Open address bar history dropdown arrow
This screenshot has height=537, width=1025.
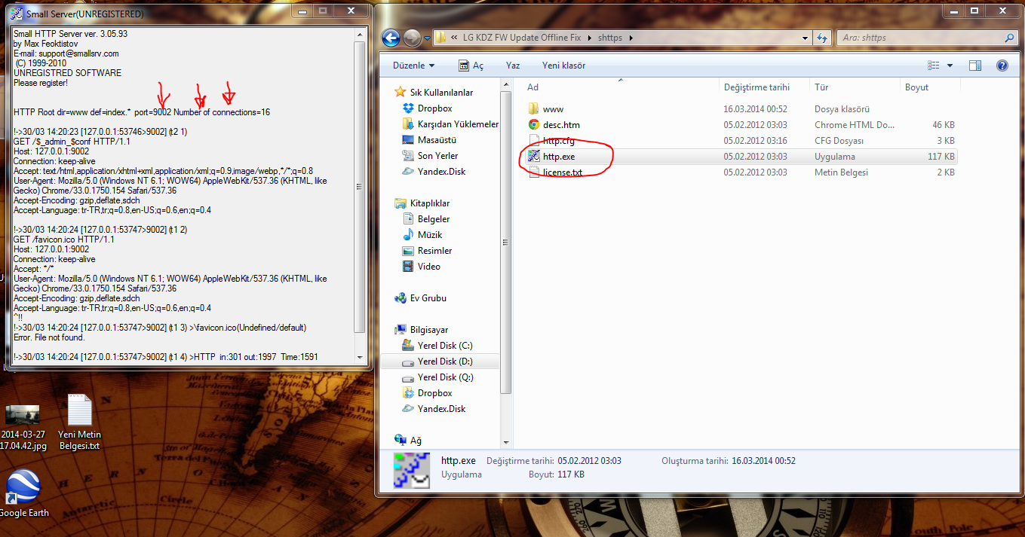(806, 38)
